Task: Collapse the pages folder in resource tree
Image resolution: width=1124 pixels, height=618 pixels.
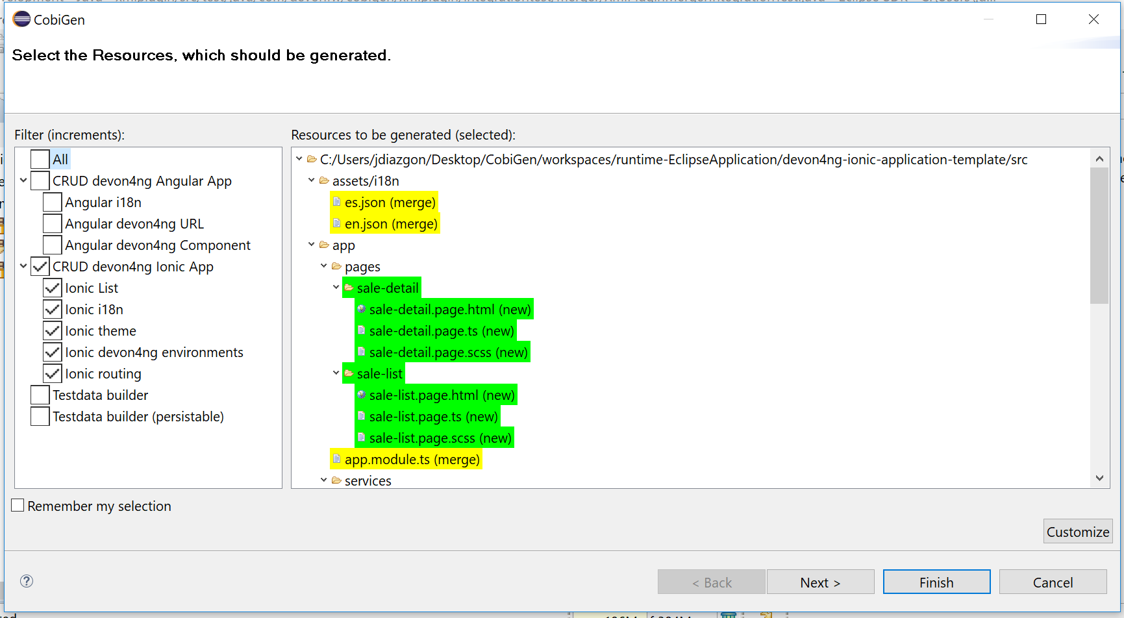Action: tap(323, 266)
